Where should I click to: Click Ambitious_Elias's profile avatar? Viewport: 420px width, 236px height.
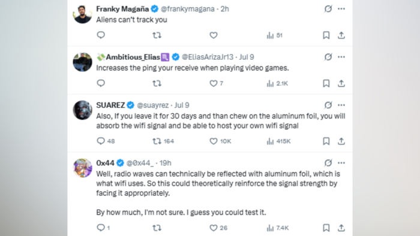(83, 62)
